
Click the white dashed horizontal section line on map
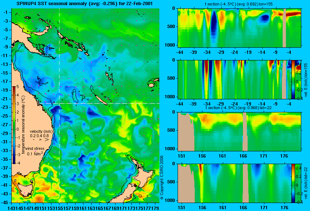[100, 103]
